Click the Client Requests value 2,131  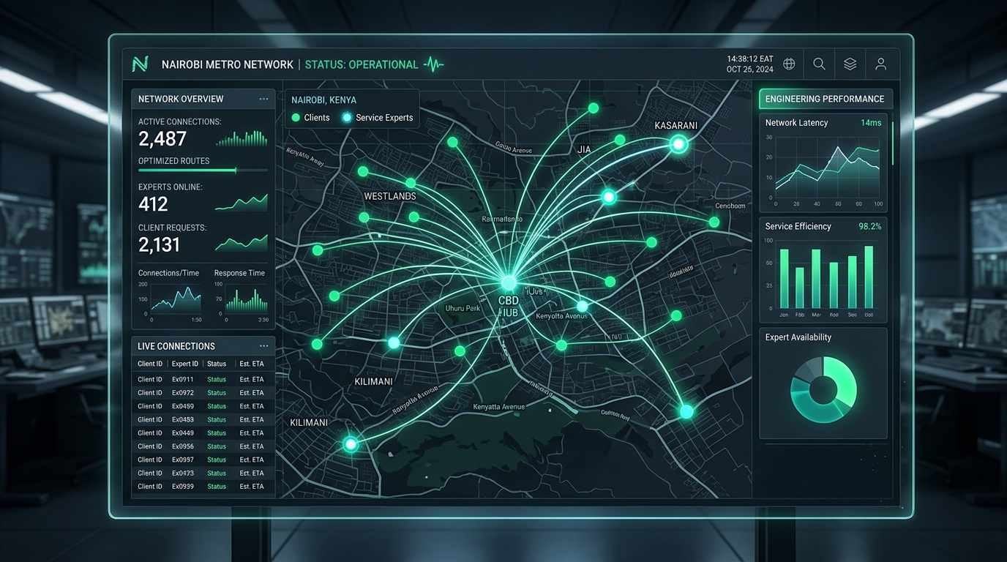pyautogui.click(x=159, y=244)
